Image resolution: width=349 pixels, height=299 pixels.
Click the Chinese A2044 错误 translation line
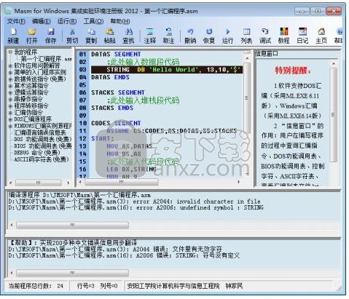pos(115,250)
